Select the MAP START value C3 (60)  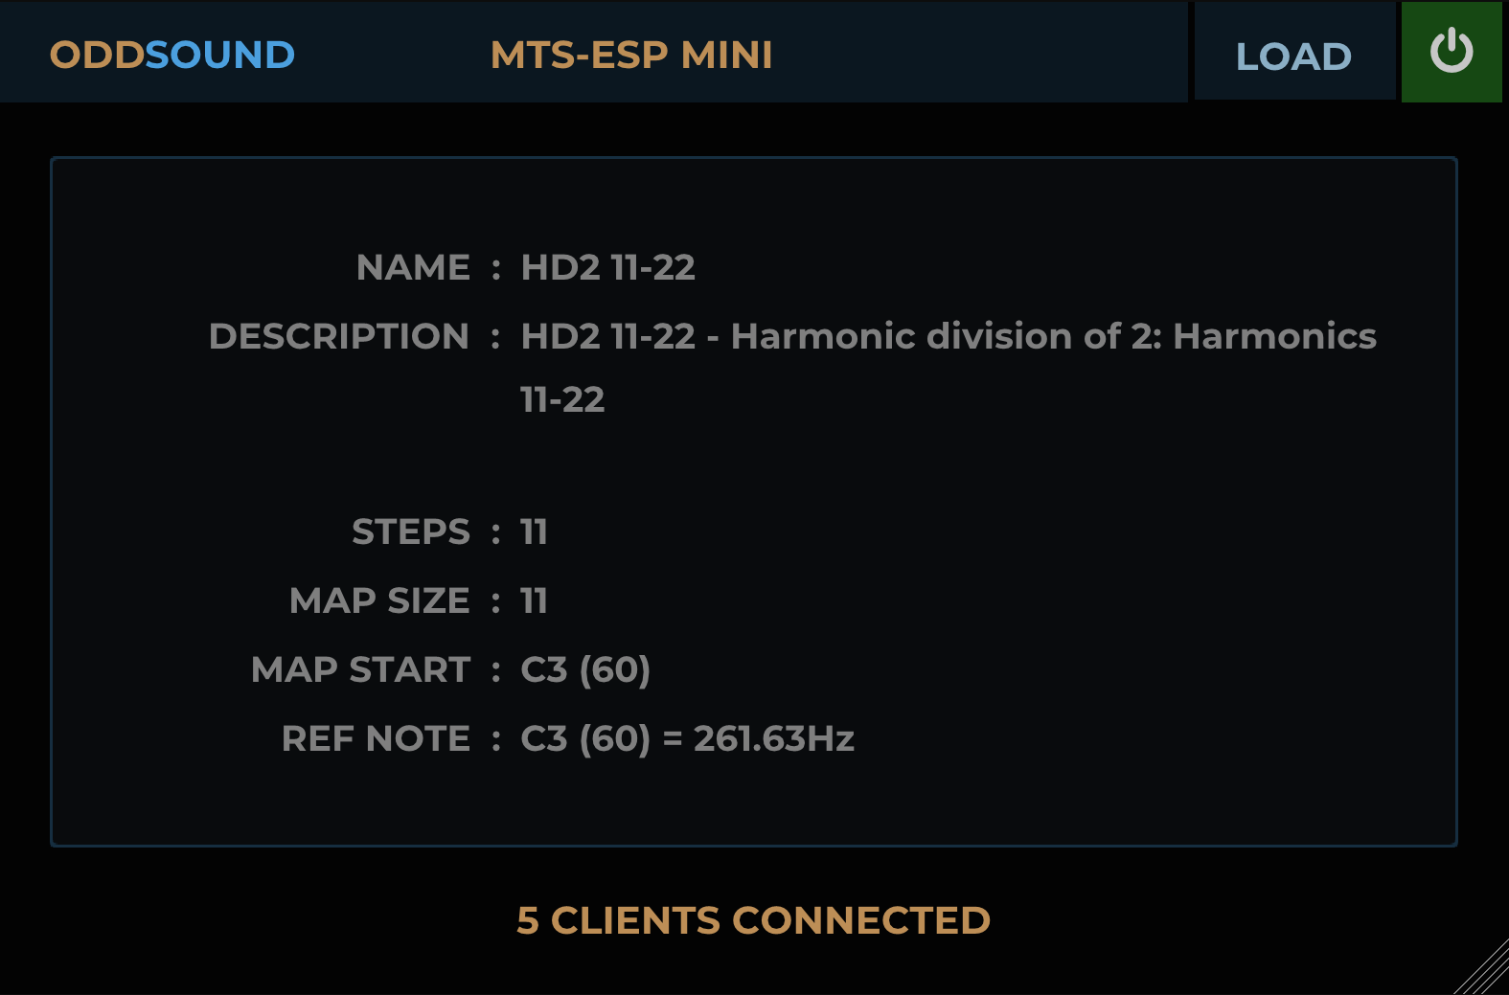pos(585,669)
